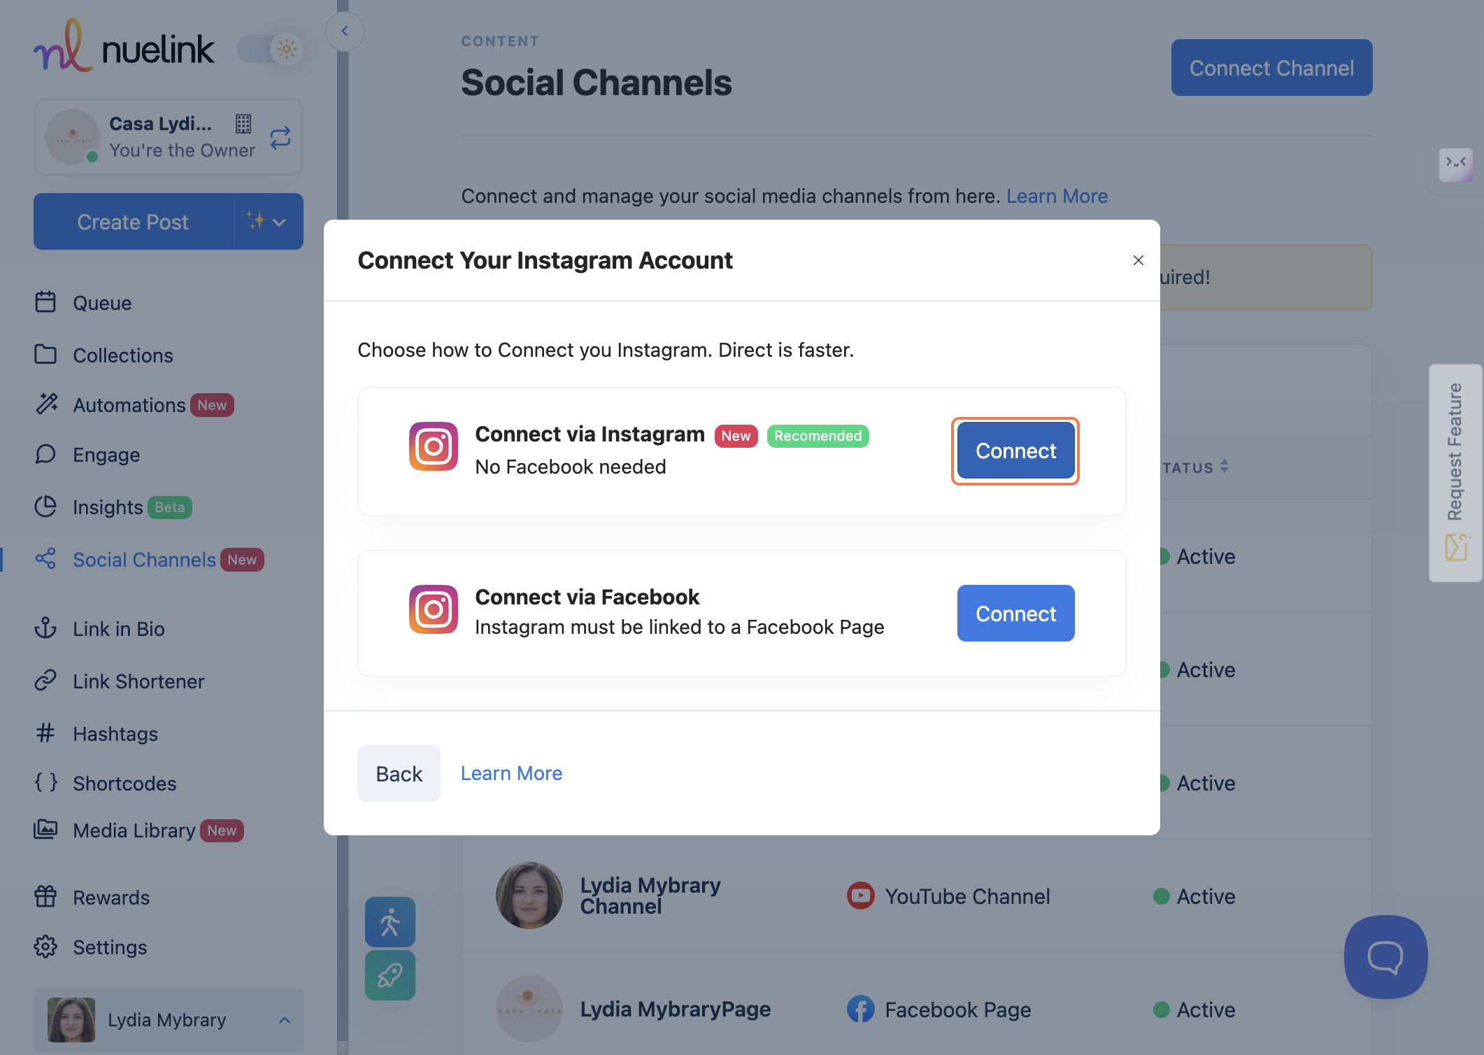Click the nuelink logo
The width and height of the screenshot is (1484, 1055).
pyautogui.click(x=124, y=47)
